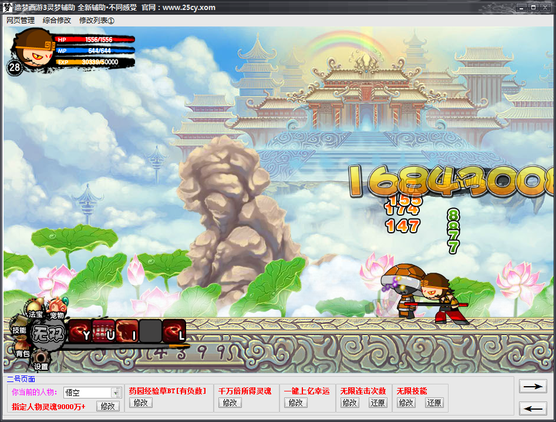Click the 147 damage number
Viewport: 556px width, 422px height.
tap(403, 226)
